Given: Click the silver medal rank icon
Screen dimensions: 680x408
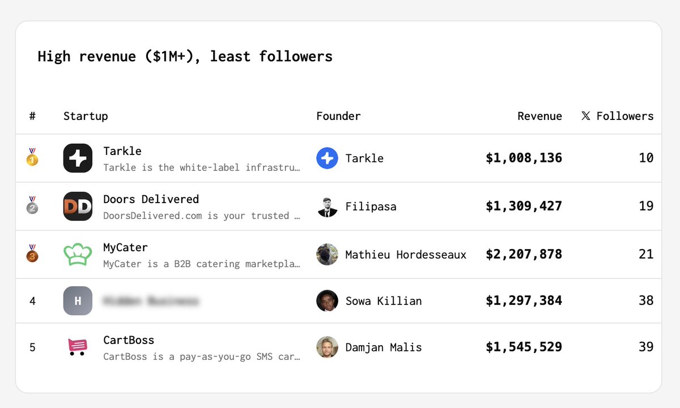Looking at the screenshot, I should pyautogui.click(x=32, y=206).
